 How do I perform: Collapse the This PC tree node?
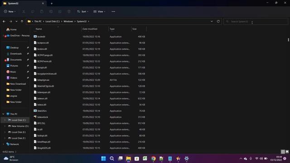[x=3, y=114]
